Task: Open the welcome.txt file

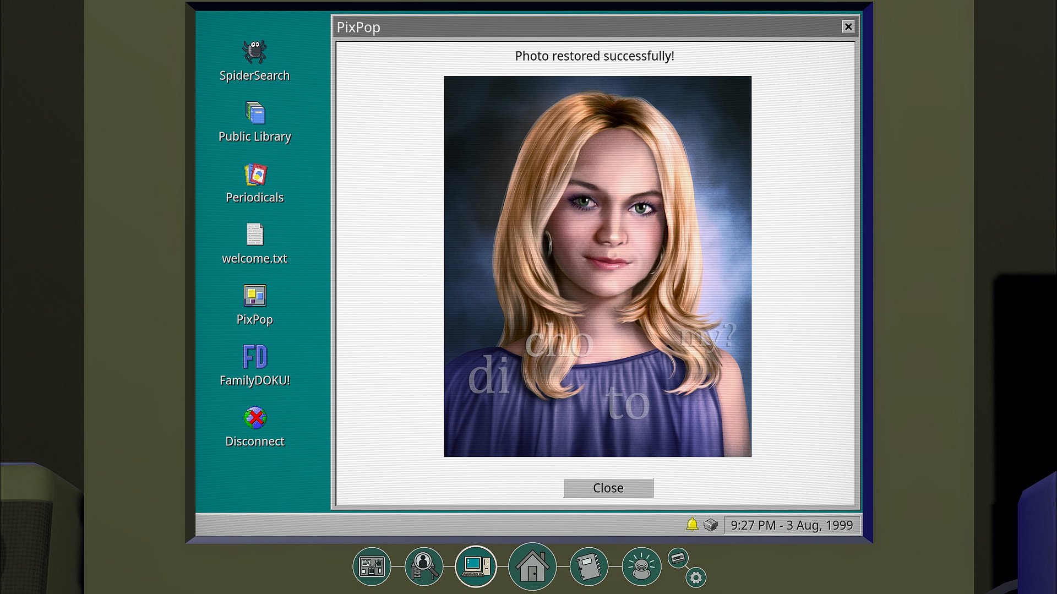Action: pyautogui.click(x=254, y=235)
